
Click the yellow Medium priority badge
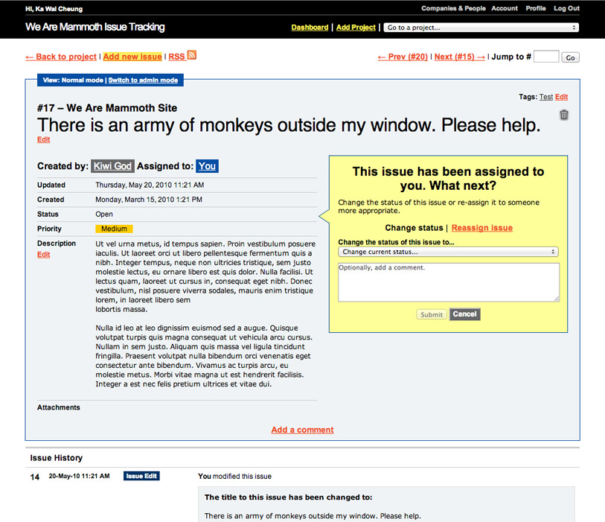[114, 229]
